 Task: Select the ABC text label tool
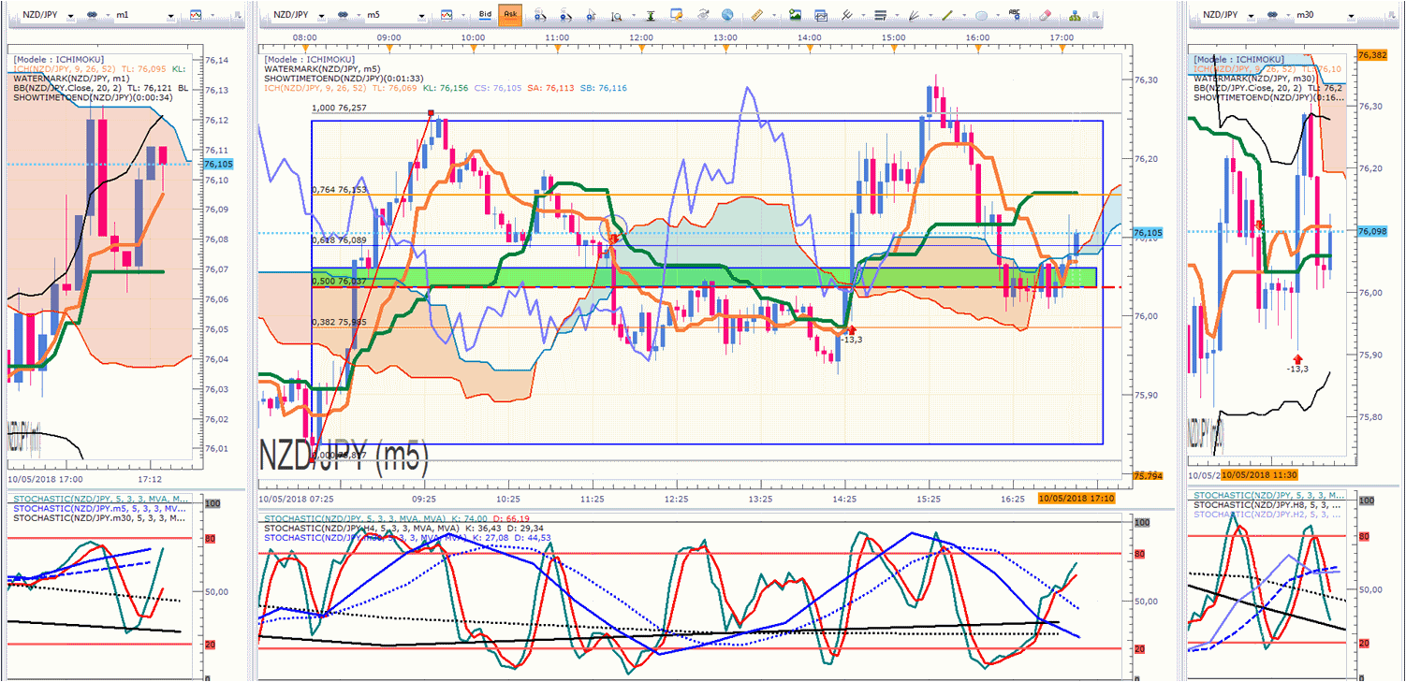click(x=1015, y=15)
